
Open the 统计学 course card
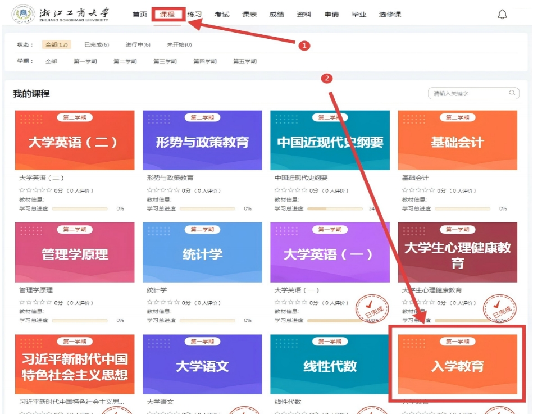point(202,252)
